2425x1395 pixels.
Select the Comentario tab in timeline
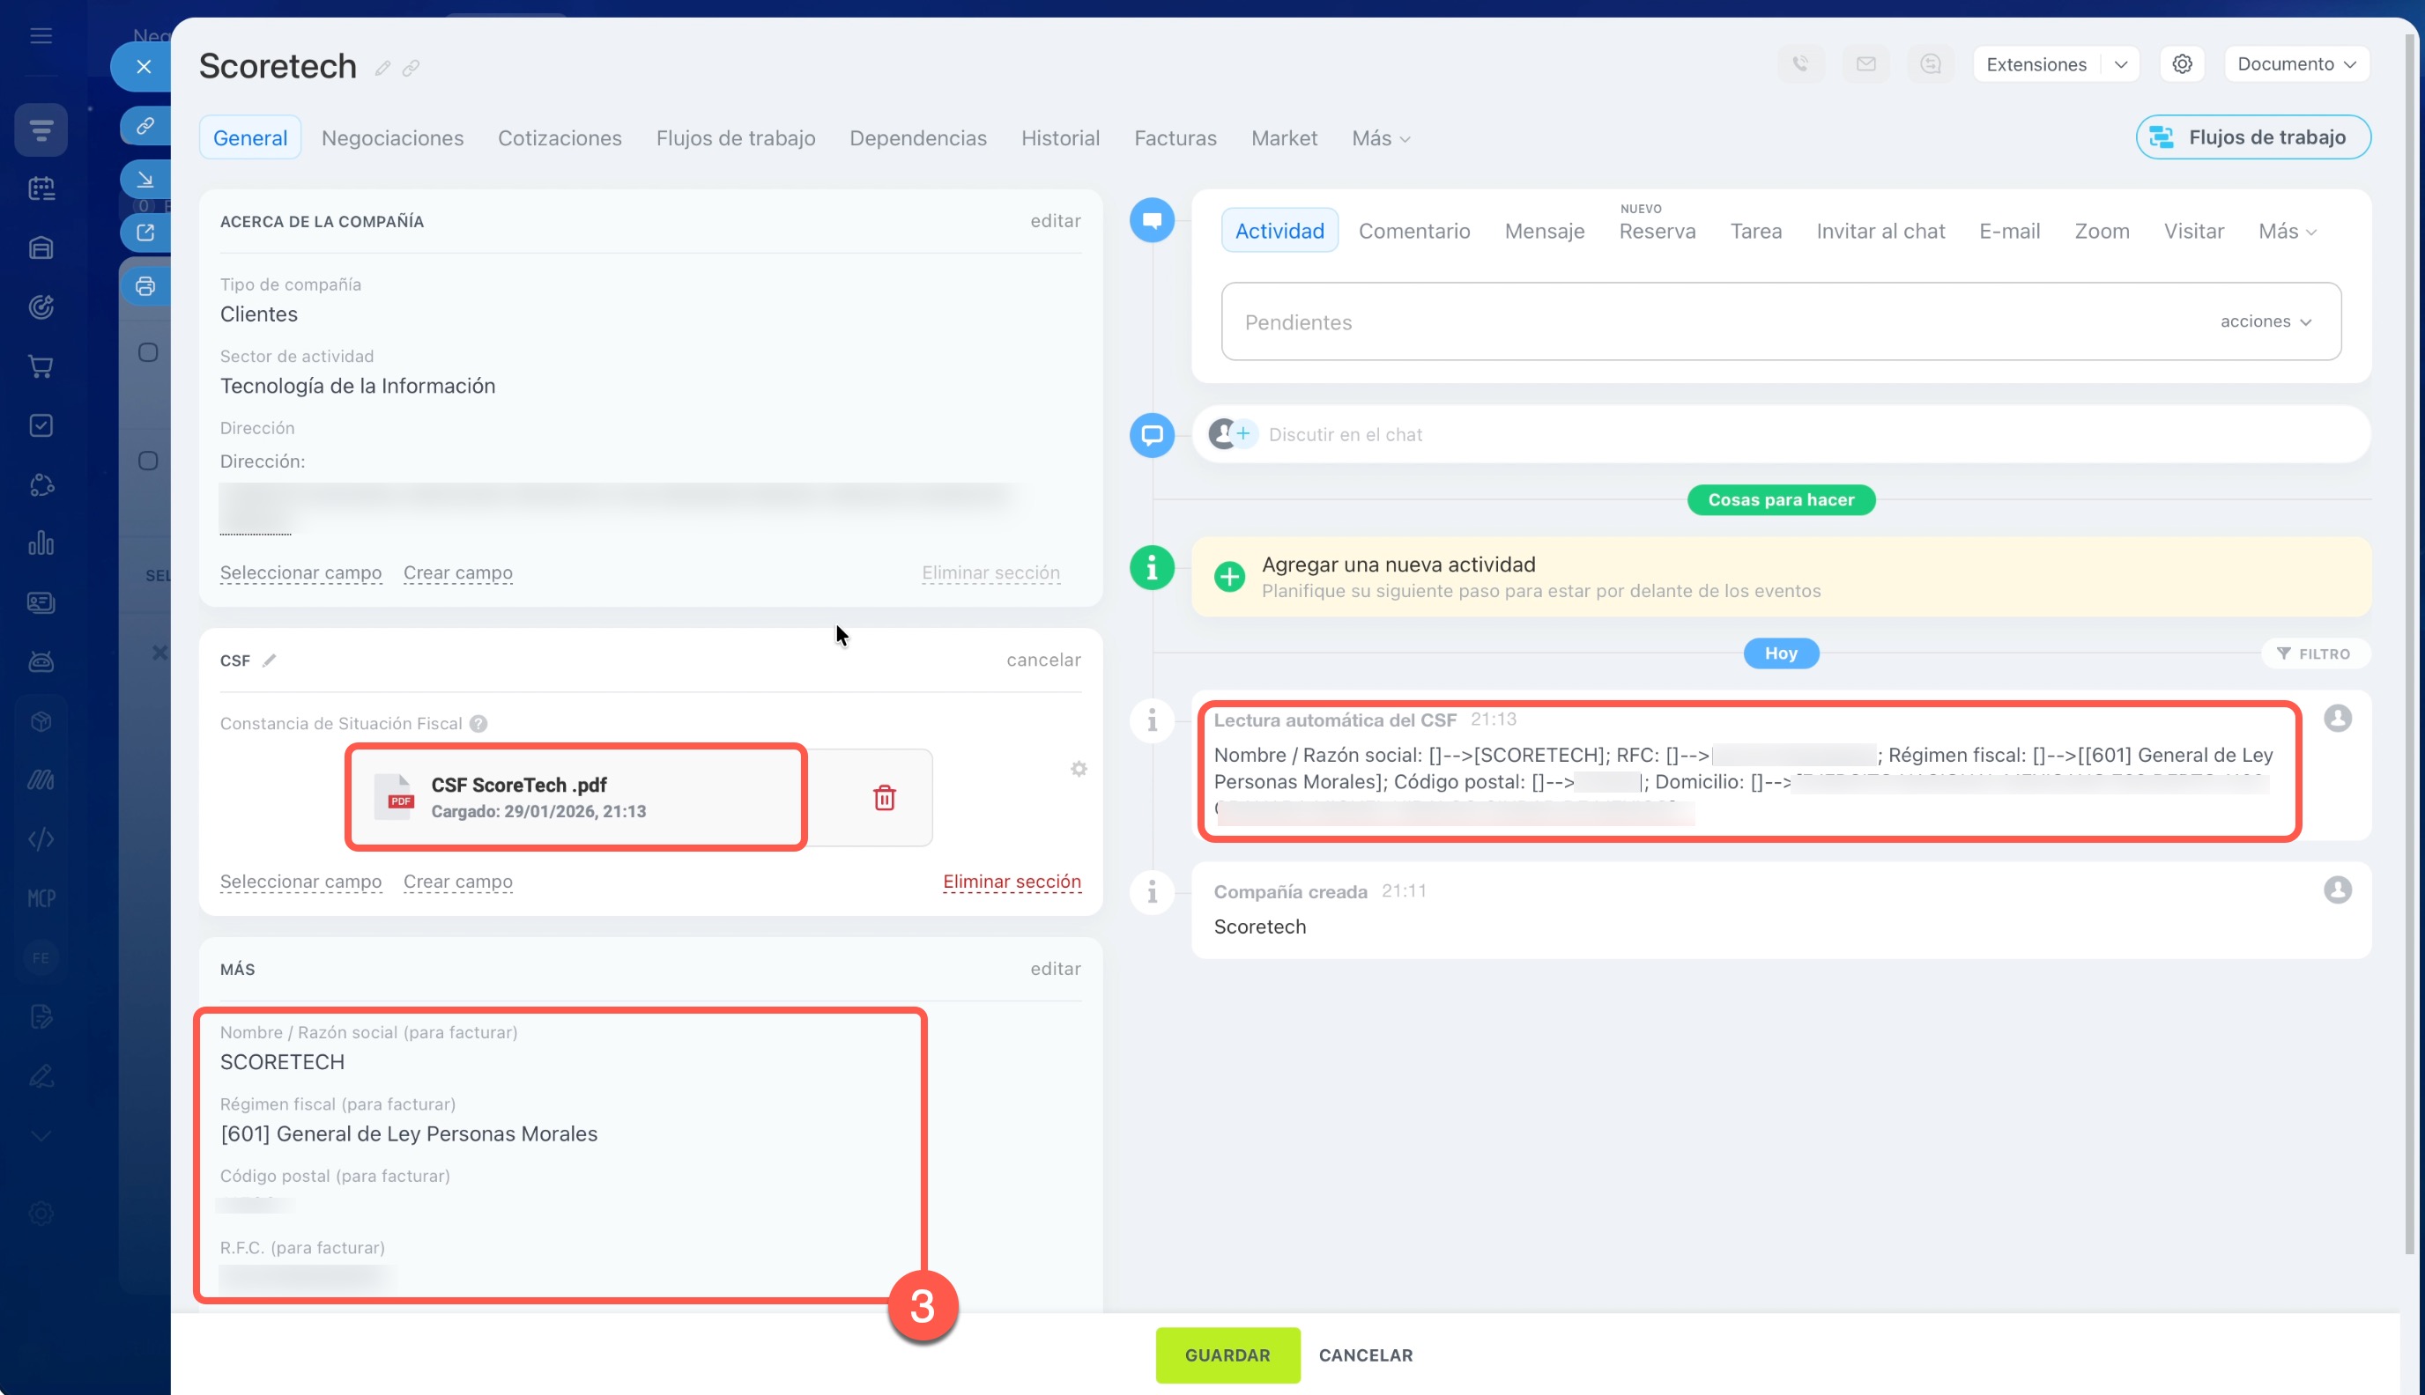click(1413, 231)
